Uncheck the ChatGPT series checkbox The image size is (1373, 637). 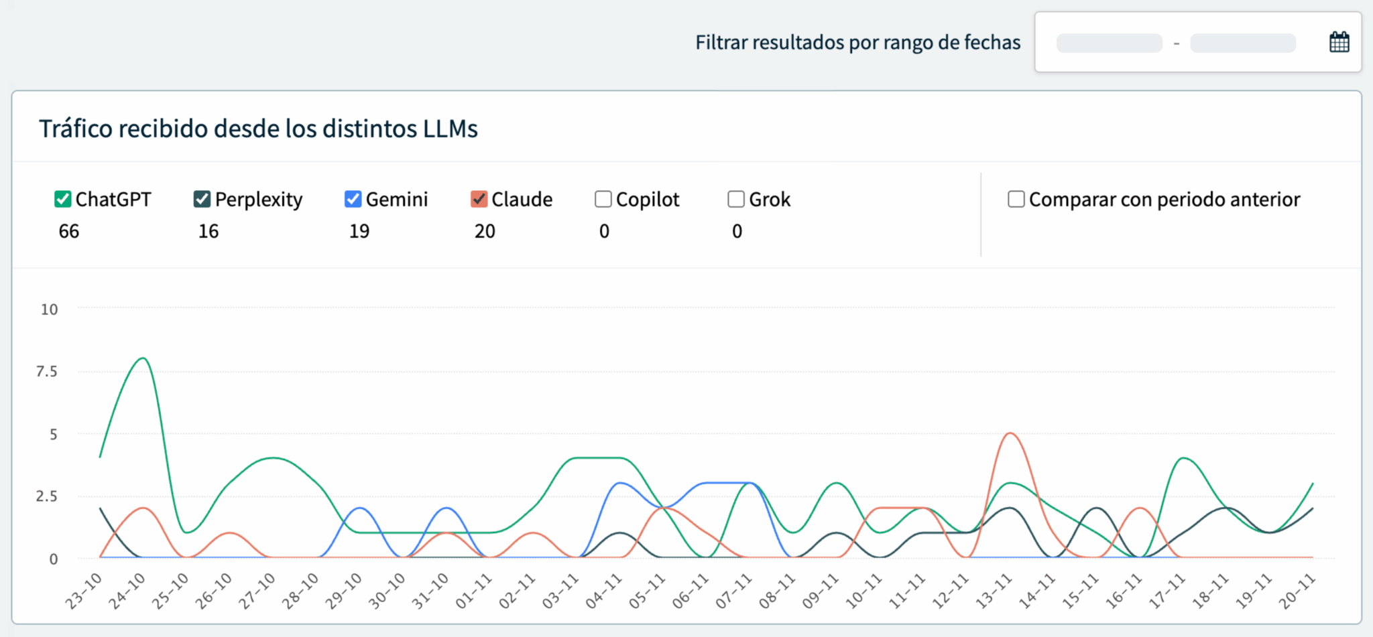[62, 199]
